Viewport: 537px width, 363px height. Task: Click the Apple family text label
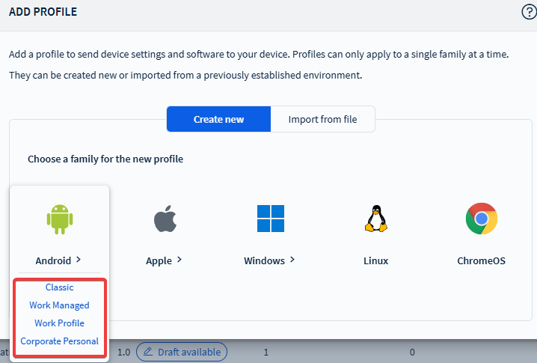159,261
